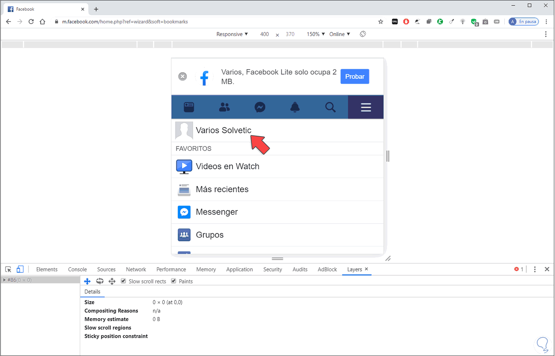Close the DevTools panel

point(547,269)
